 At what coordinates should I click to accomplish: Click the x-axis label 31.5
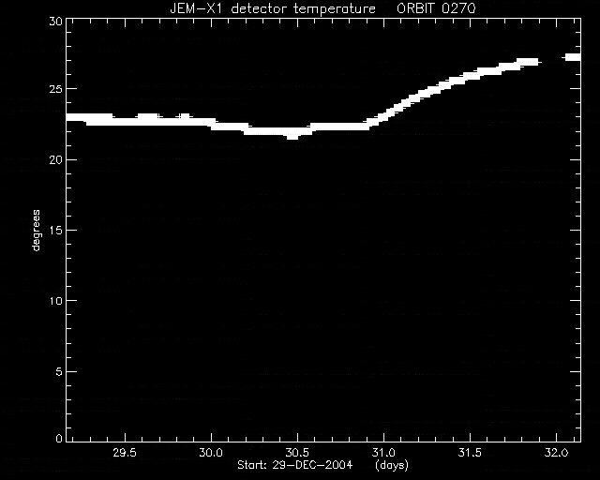[x=470, y=453]
